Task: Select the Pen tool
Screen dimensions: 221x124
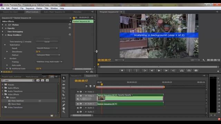Action: [x=64, y=105]
